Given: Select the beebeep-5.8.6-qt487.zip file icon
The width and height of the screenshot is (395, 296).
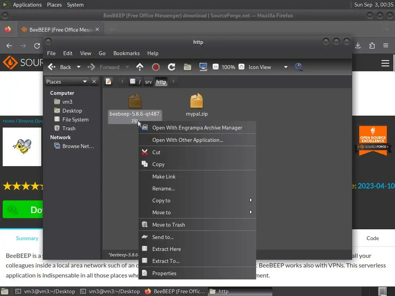Looking at the screenshot, I should click(135, 101).
